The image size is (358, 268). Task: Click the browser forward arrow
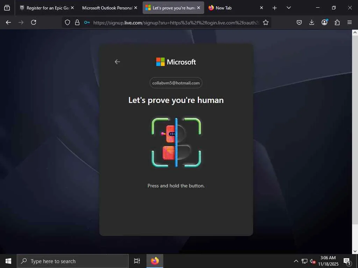[21, 22]
